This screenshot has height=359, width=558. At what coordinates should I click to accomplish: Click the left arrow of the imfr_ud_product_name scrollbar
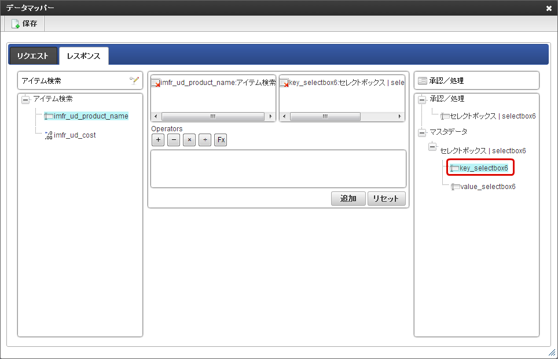click(156, 116)
